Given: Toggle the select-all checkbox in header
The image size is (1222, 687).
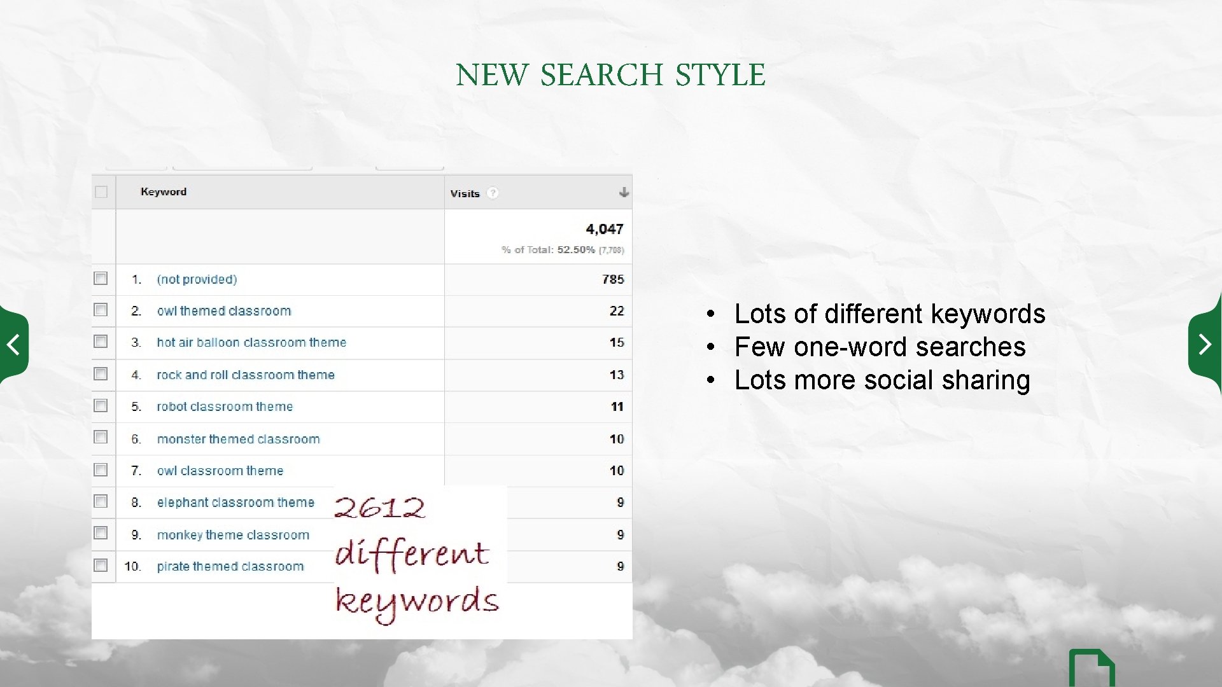Looking at the screenshot, I should tap(101, 192).
